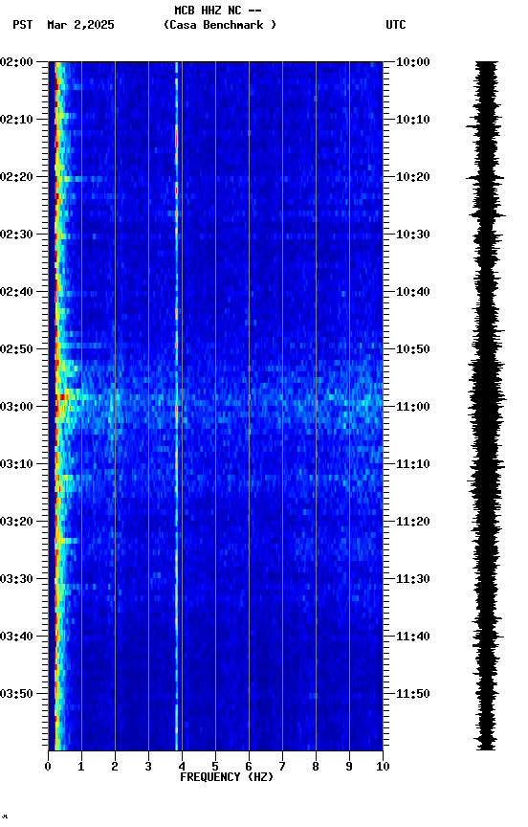The height and width of the screenshot is (827, 528).
Task: Click the bright 3.8 Hz spectral line
Action: [x=177, y=406]
